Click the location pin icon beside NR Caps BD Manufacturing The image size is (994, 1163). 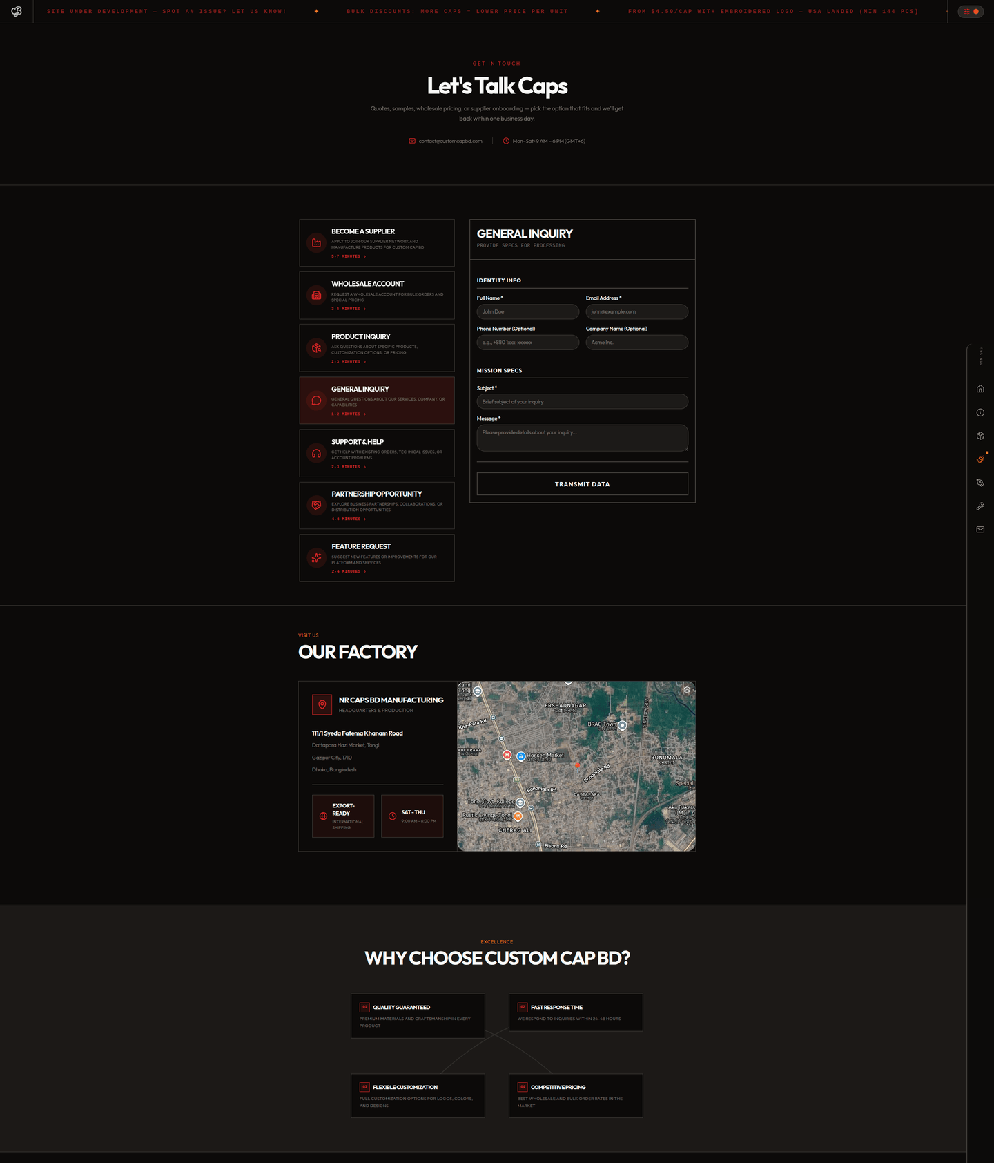(x=322, y=704)
